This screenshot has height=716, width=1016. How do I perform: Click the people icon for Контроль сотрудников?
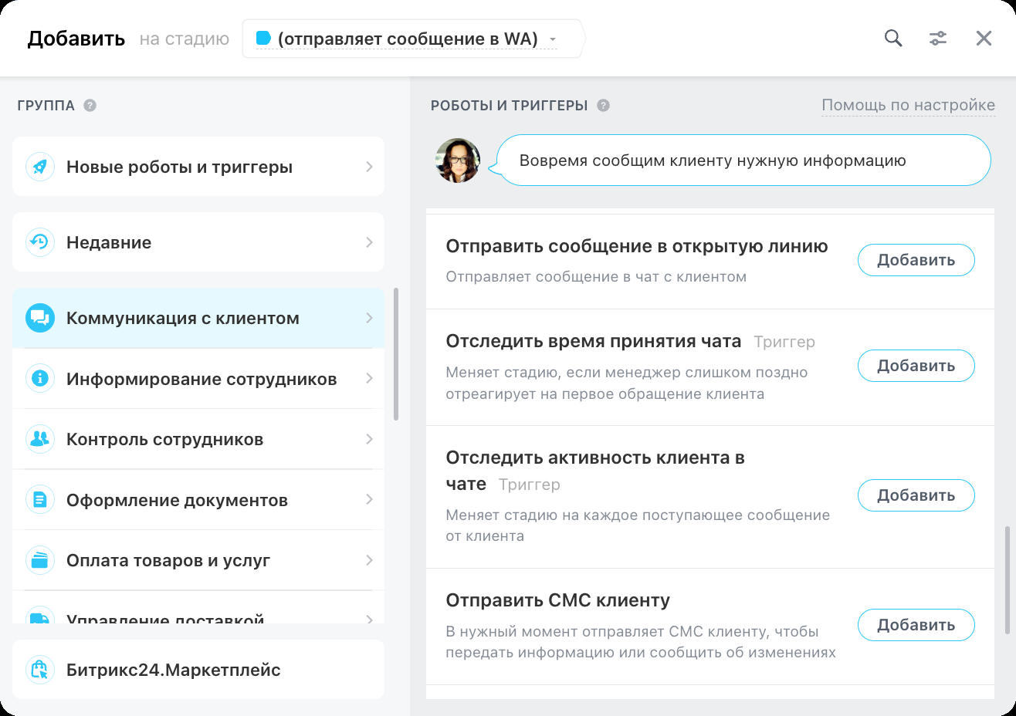40,439
